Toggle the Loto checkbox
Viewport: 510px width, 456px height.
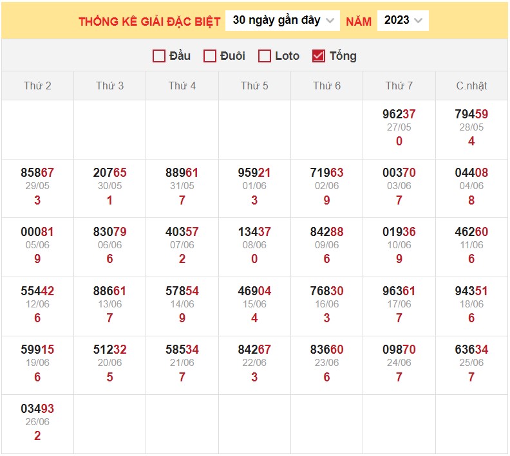coord(264,56)
